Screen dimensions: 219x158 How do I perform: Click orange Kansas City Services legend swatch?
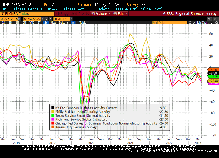point(53,127)
